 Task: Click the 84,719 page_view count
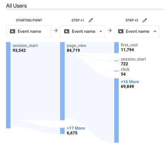(73, 50)
